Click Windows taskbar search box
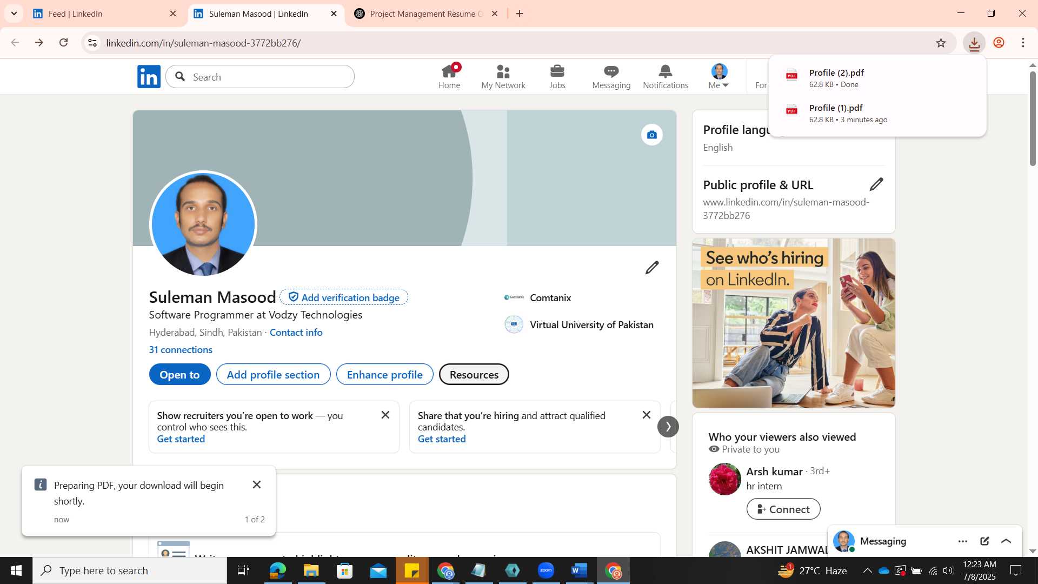1038x584 pixels. (x=130, y=570)
